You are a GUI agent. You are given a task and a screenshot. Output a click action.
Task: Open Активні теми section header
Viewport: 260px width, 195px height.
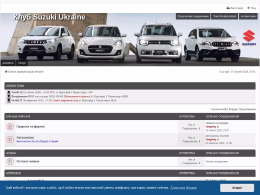(x=15, y=86)
